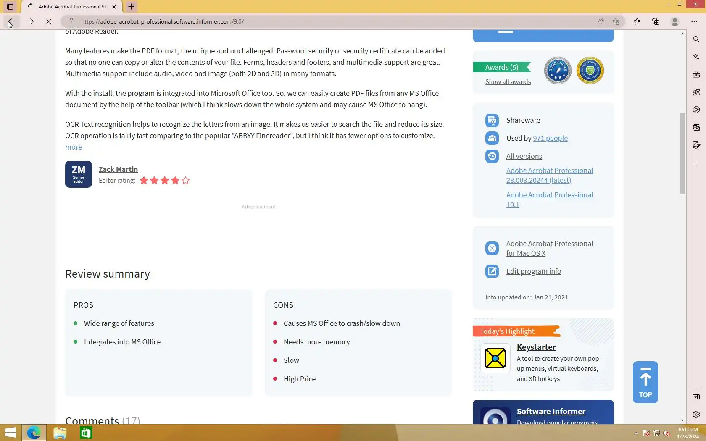Open Settings and more menu
This screenshot has height=441, width=706.
pyautogui.click(x=694, y=21)
